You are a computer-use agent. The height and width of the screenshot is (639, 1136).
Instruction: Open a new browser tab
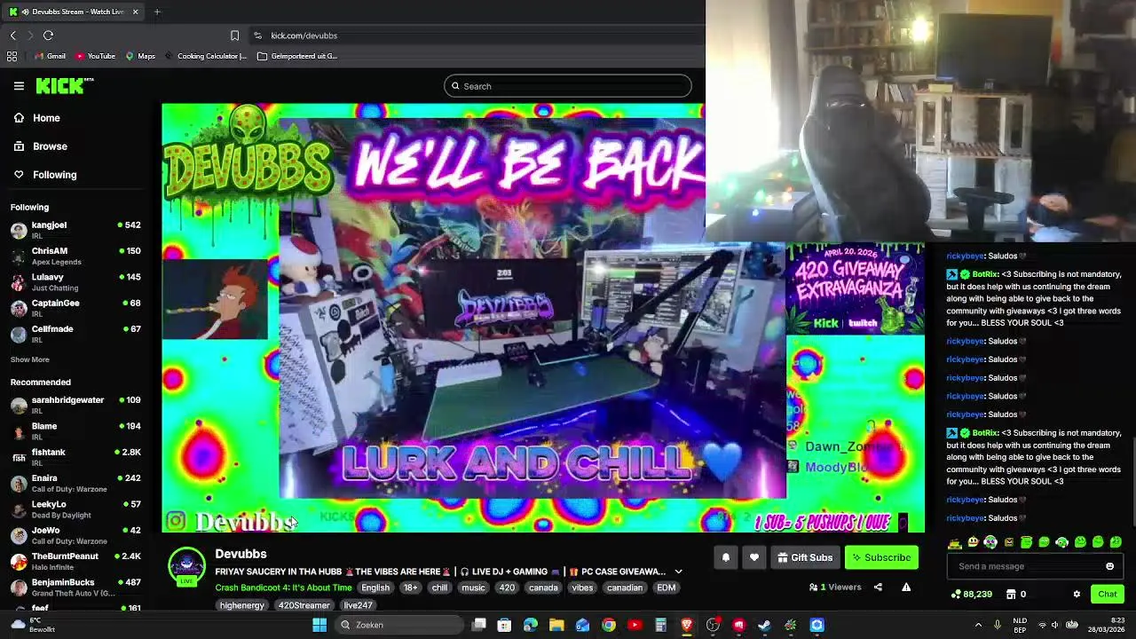(157, 12)
